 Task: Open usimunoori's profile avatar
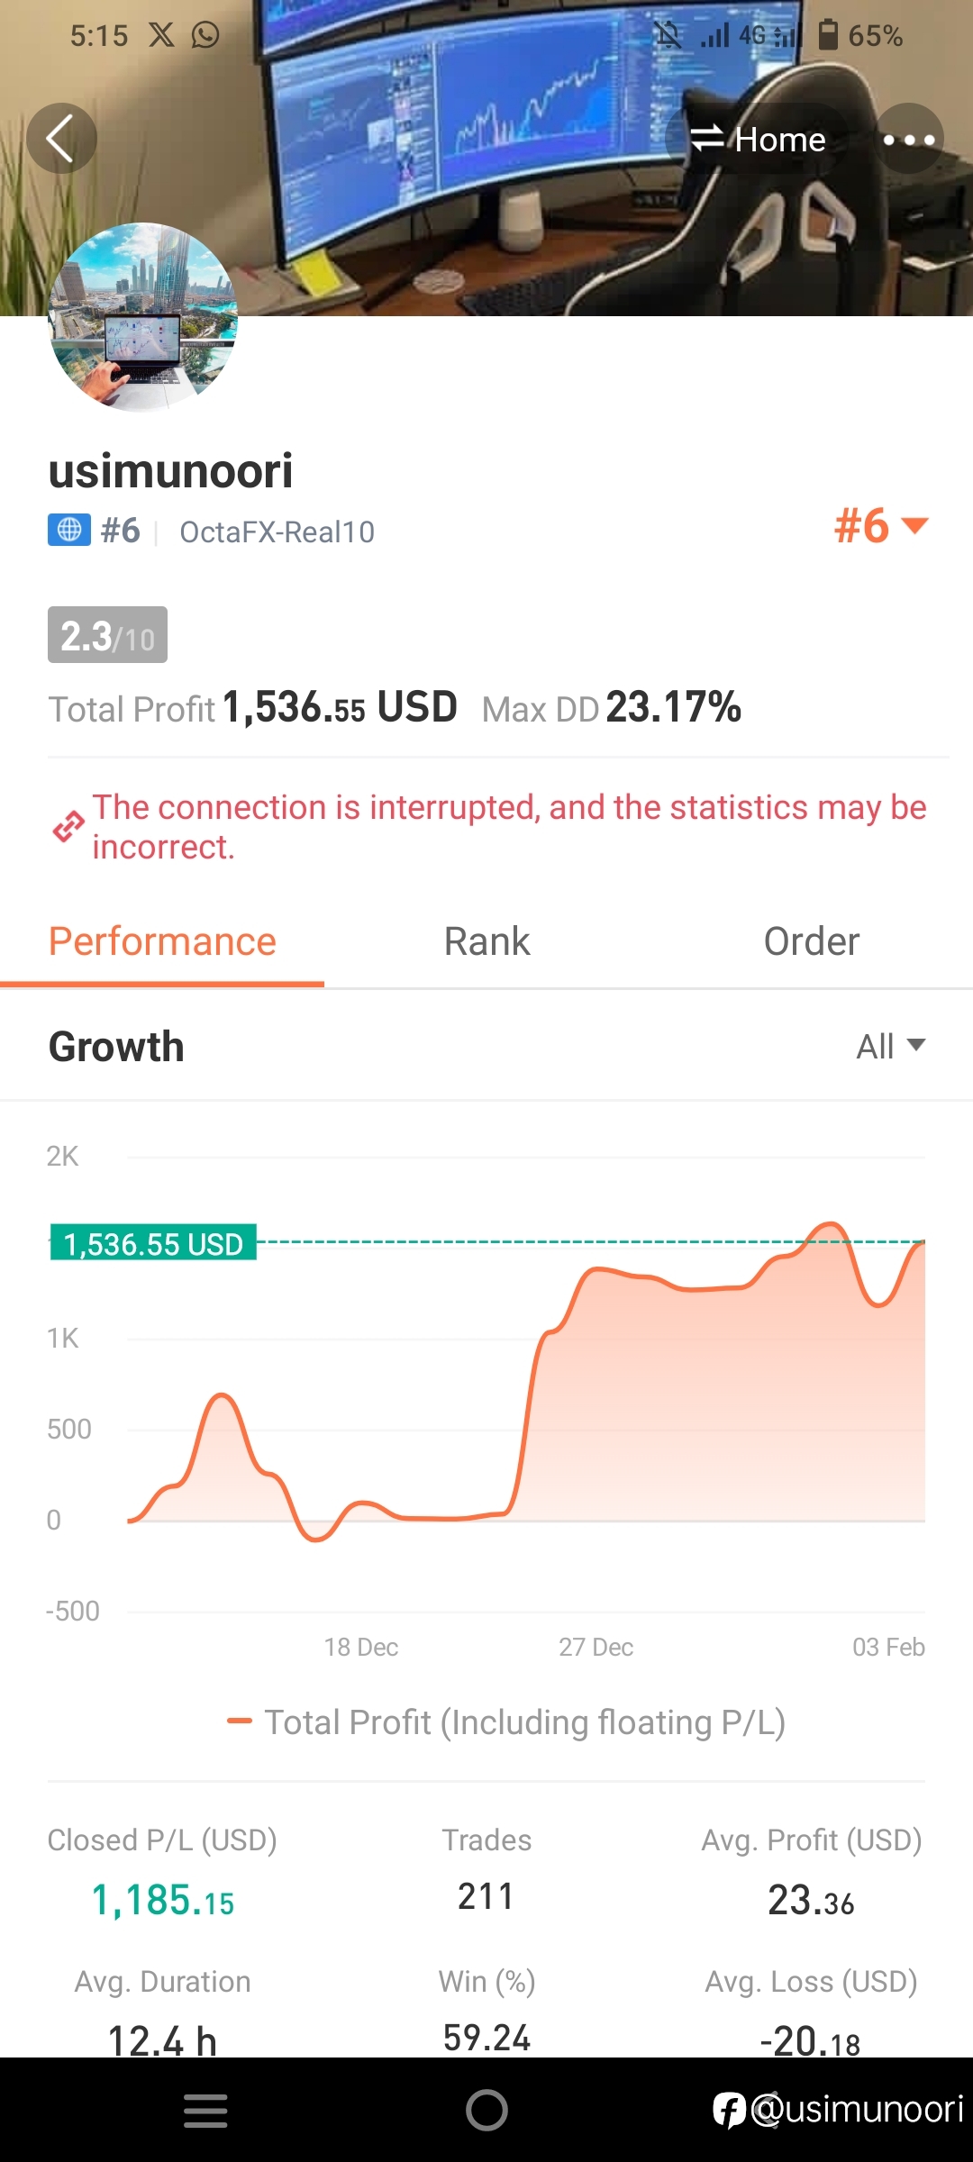click(x=143, y=317)
